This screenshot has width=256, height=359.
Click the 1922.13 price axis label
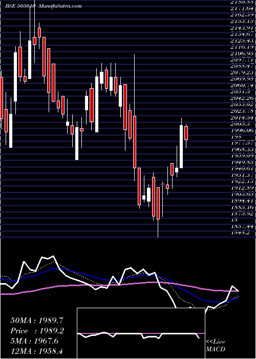click(x=243, y=182)
